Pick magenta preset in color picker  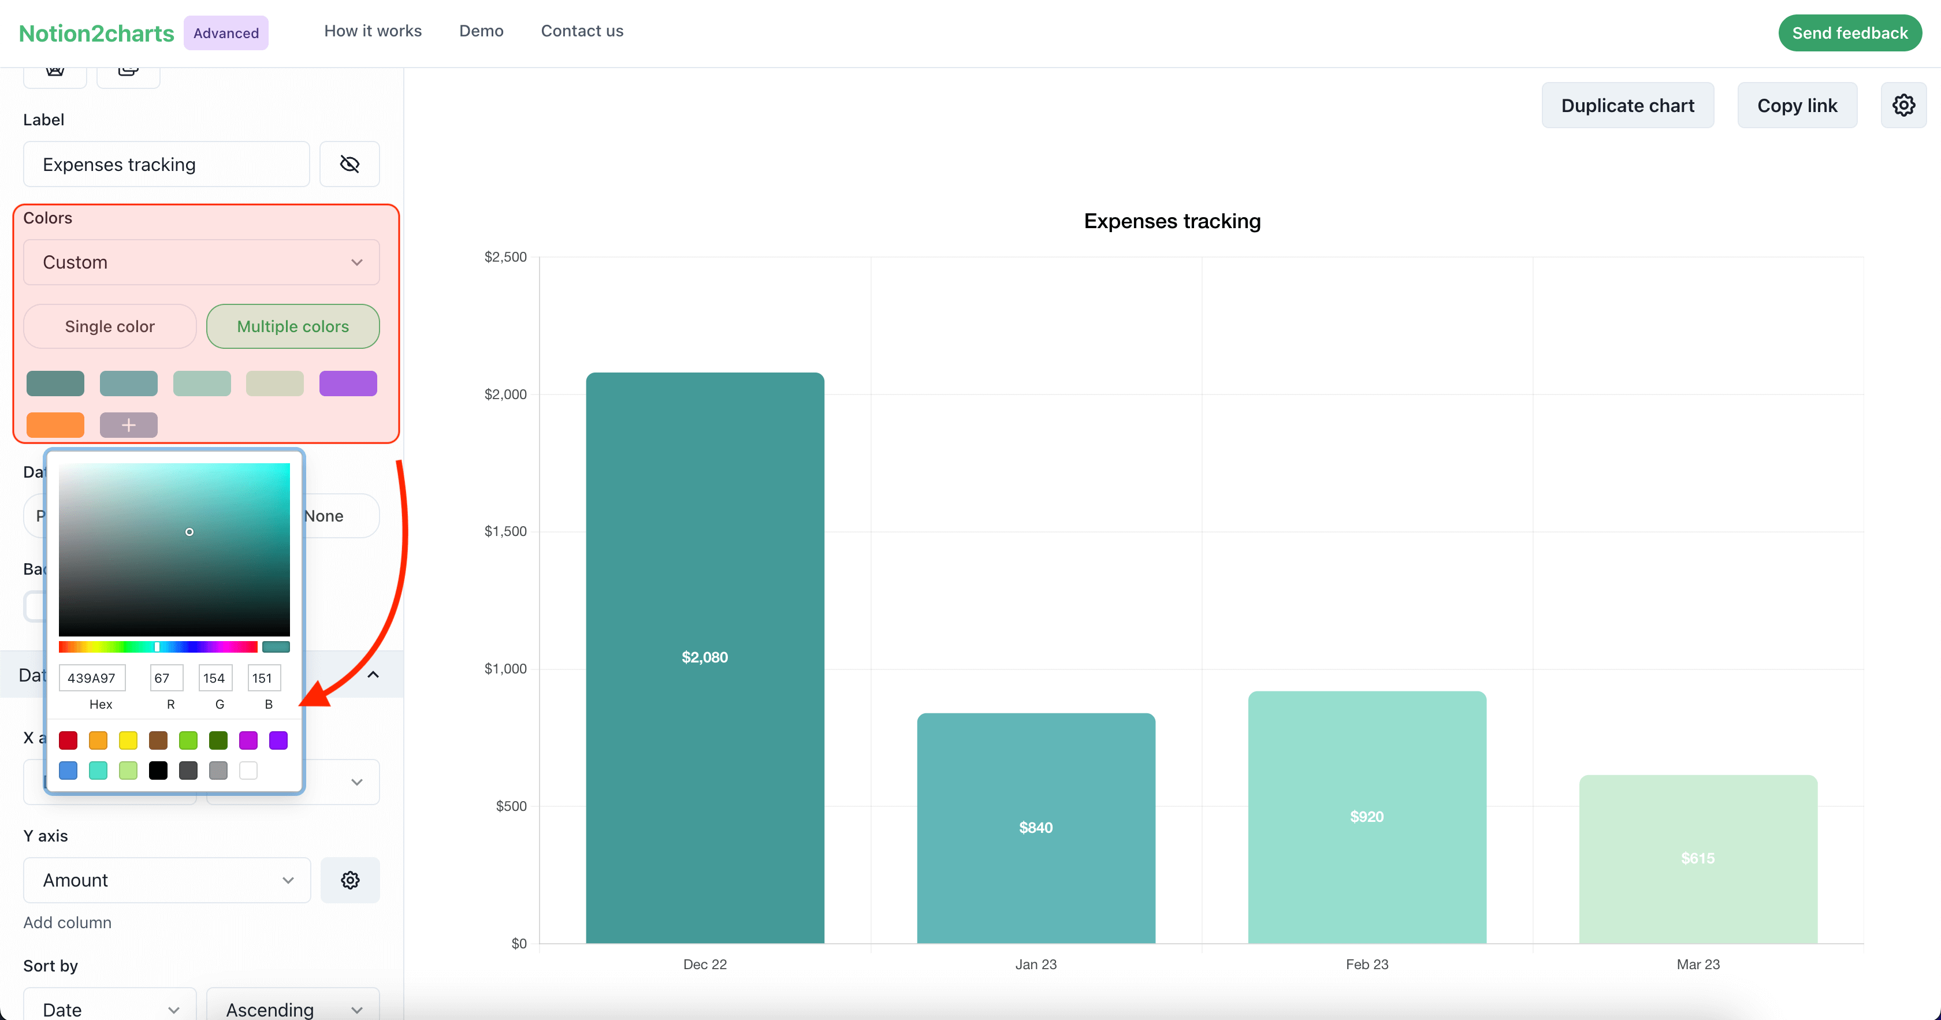click(x=248, y=740)
